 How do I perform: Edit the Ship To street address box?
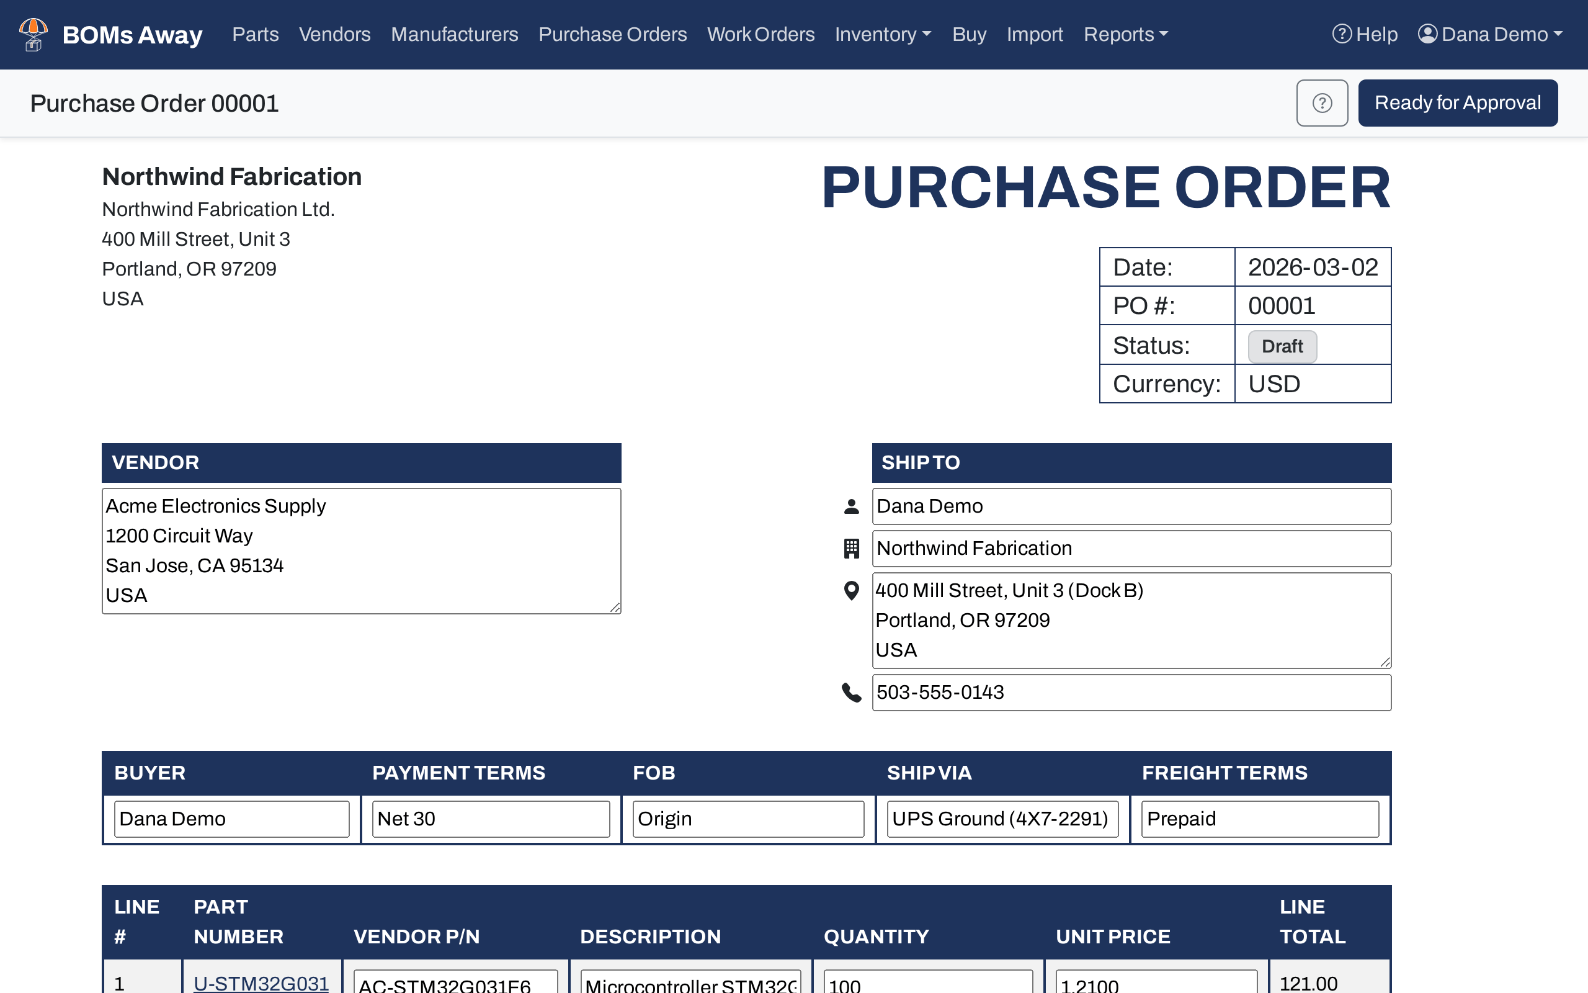tap(1131, 621)
